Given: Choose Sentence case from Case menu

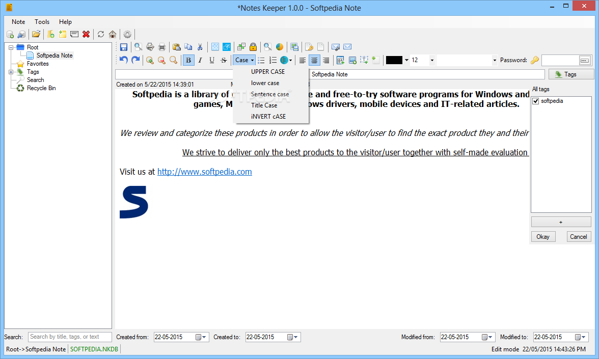Looking at the screenshot, I should [x=271, y=94].
